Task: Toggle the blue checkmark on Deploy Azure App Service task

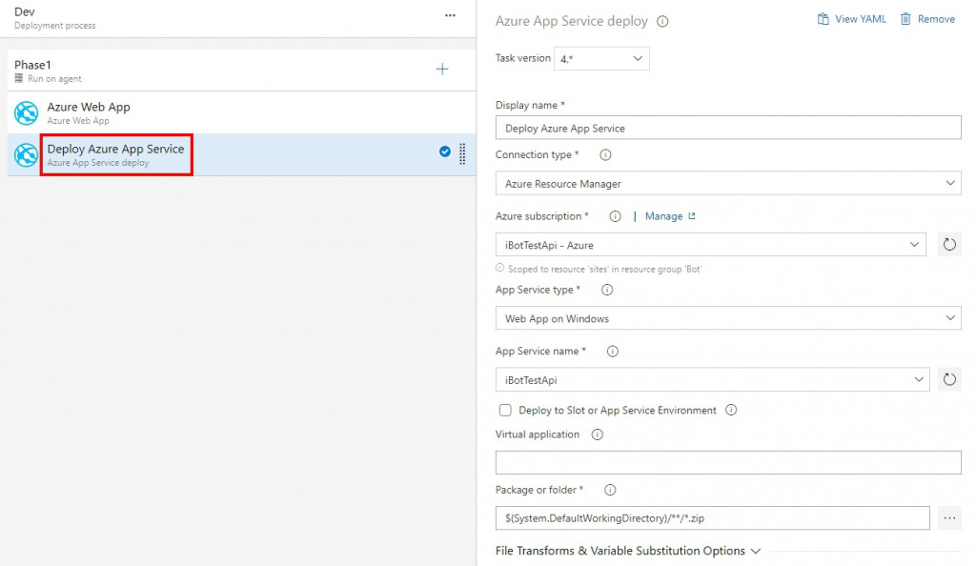Action: click(445, 152)
